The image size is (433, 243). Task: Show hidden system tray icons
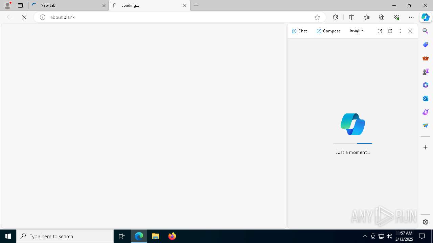pos(365,236)
